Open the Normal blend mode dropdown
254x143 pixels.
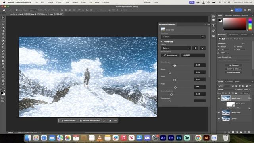pyautogui.click(x=227, y=89)
